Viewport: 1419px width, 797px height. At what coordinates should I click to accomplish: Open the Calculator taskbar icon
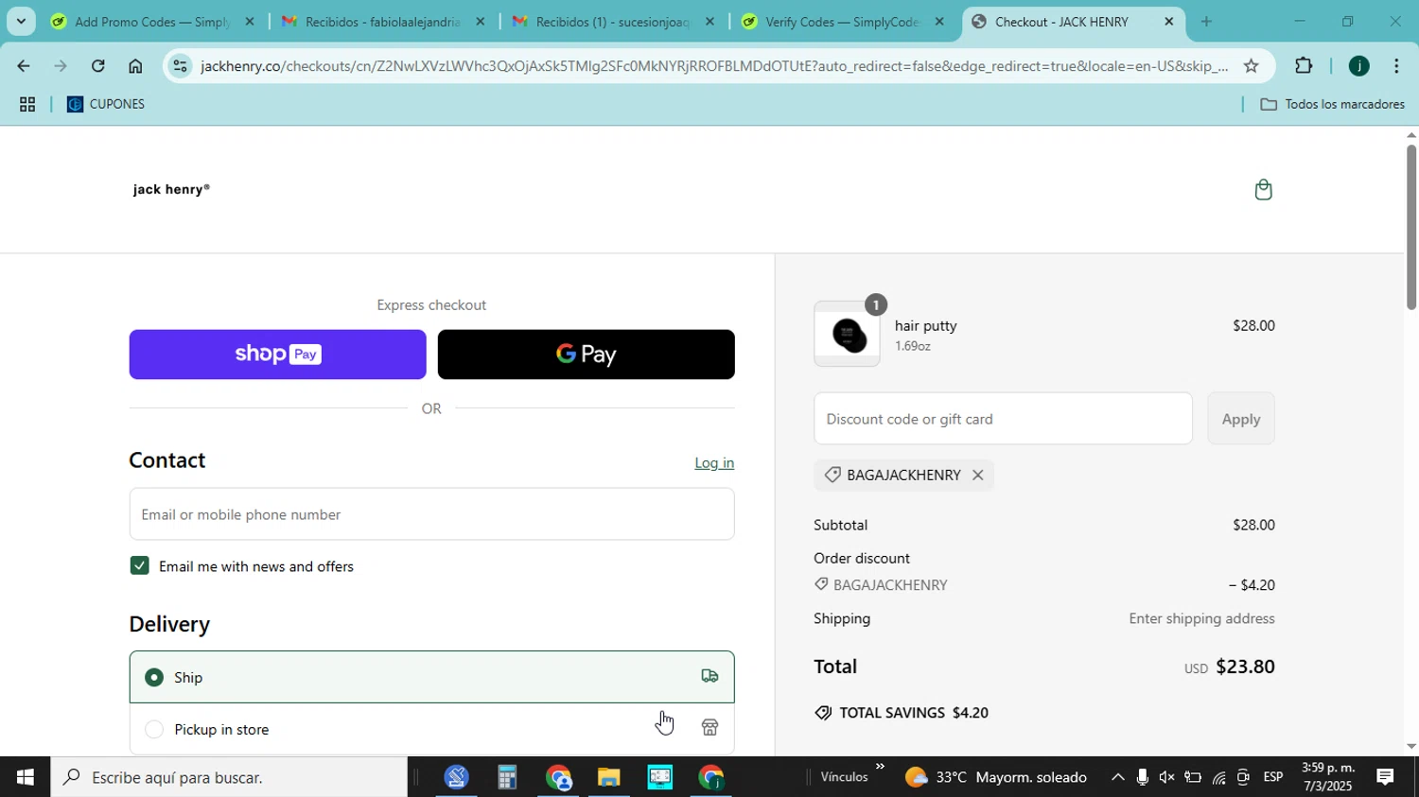(507, 778)
